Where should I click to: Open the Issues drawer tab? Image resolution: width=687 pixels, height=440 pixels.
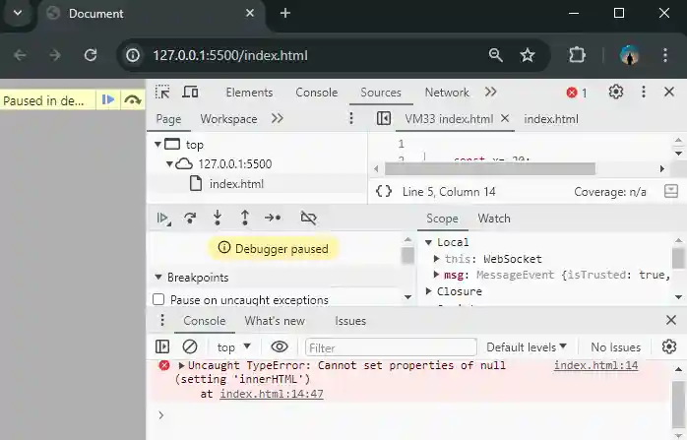(x=350, y=321)
